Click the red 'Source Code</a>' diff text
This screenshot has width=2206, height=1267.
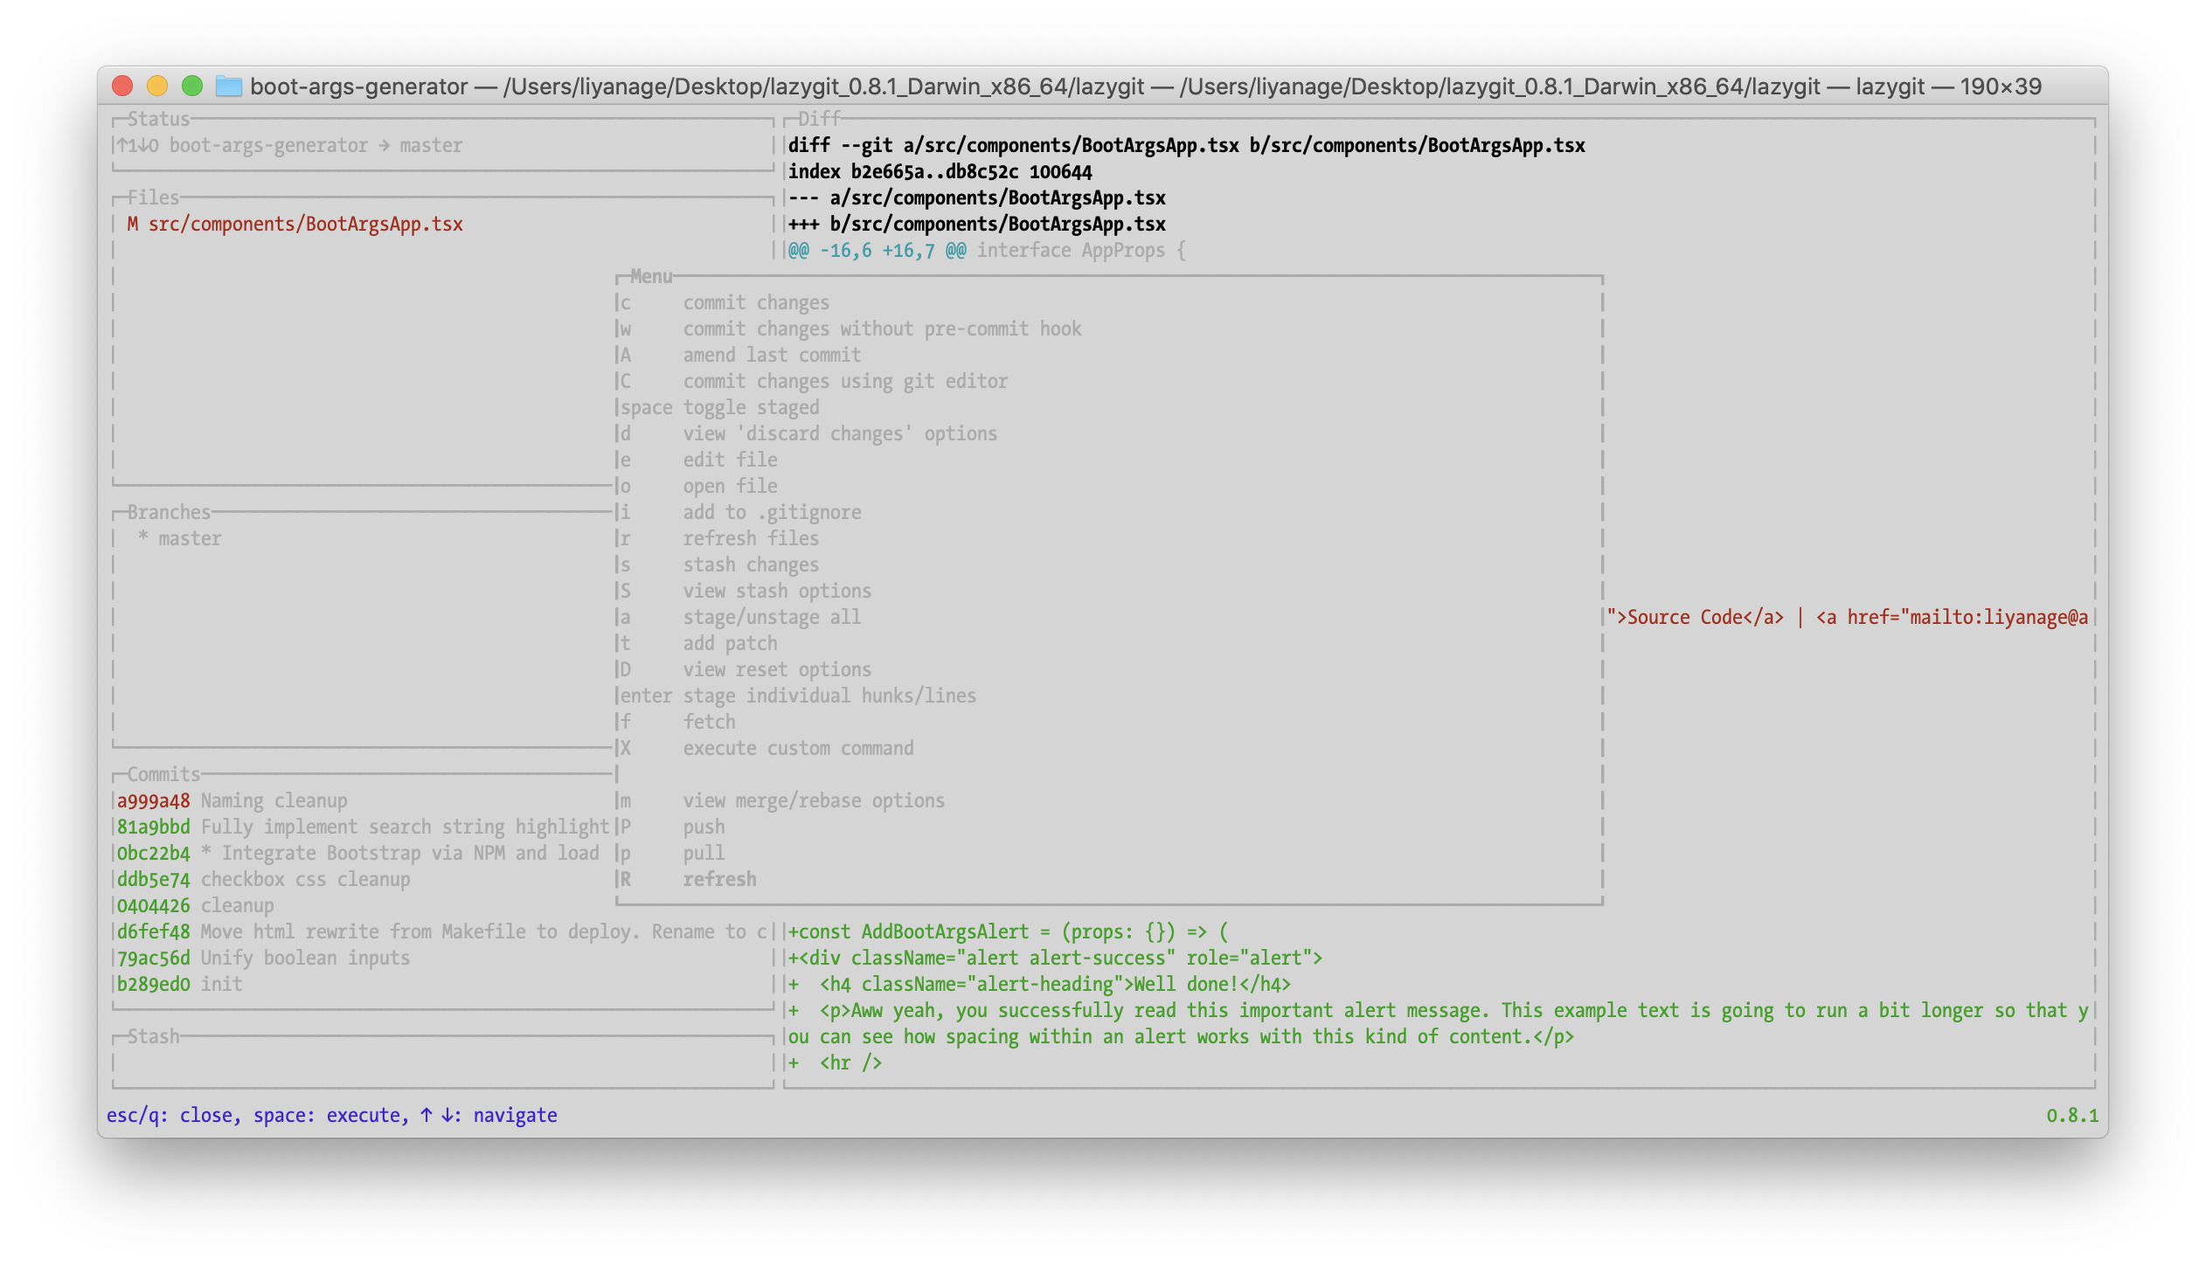(1705, 617)
